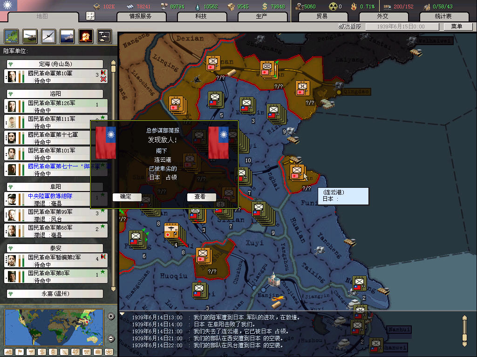Select Japanese division counter in Lianyungang
The height and width of the screenshot is (357, 477).
297,172
